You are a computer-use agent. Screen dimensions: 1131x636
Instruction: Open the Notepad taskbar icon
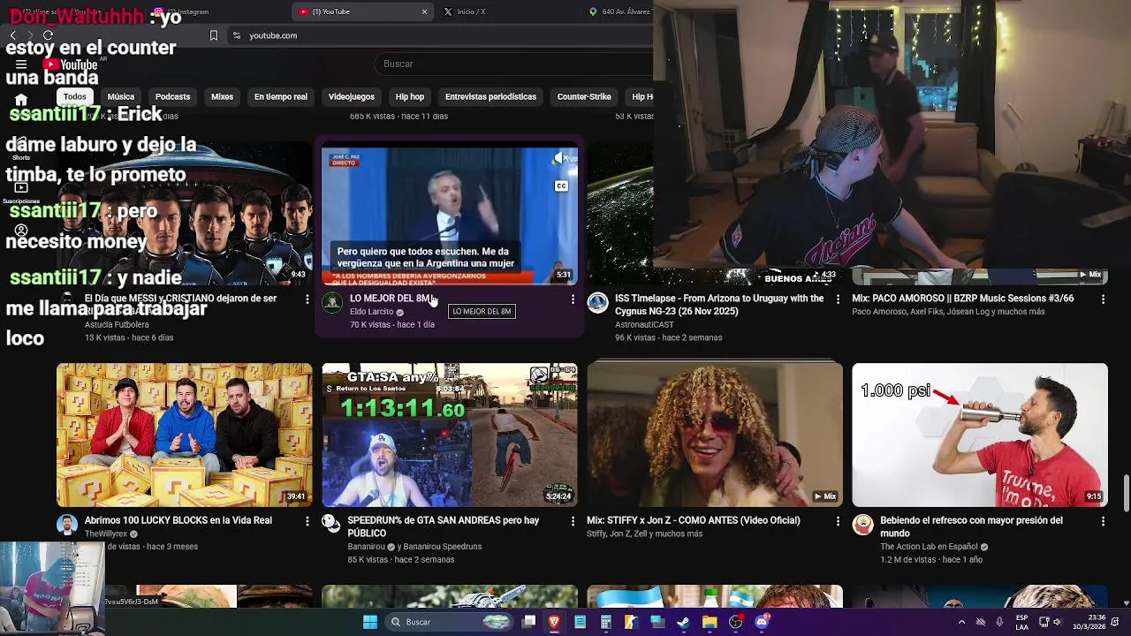[x=580, y=622]
